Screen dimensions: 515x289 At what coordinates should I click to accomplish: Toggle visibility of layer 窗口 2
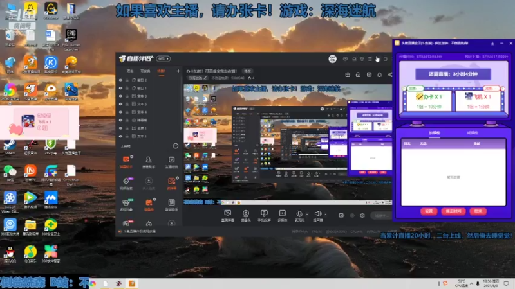(x=120, y=80)
